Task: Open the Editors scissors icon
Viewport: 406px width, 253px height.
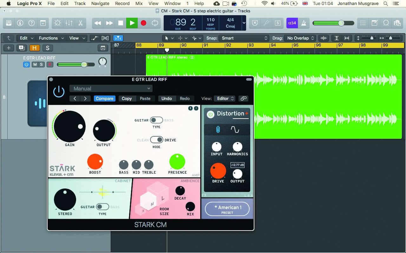Action: pyautogui.click(x=80, y=23)
